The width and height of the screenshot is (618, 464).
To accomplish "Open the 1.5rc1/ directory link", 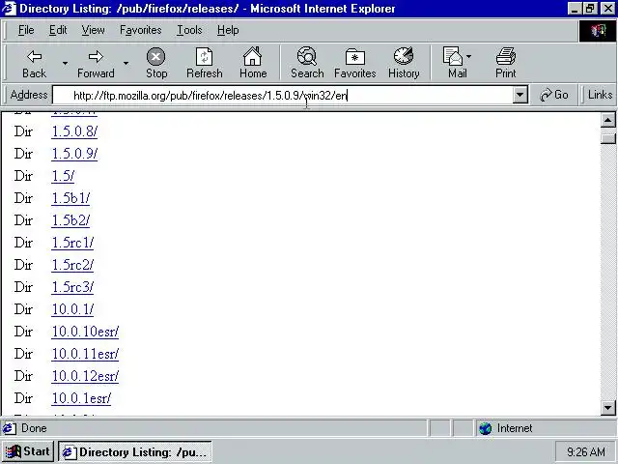I will click(73, 243).
